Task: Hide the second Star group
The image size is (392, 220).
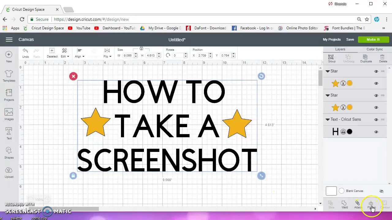Action: click(376, 95)
